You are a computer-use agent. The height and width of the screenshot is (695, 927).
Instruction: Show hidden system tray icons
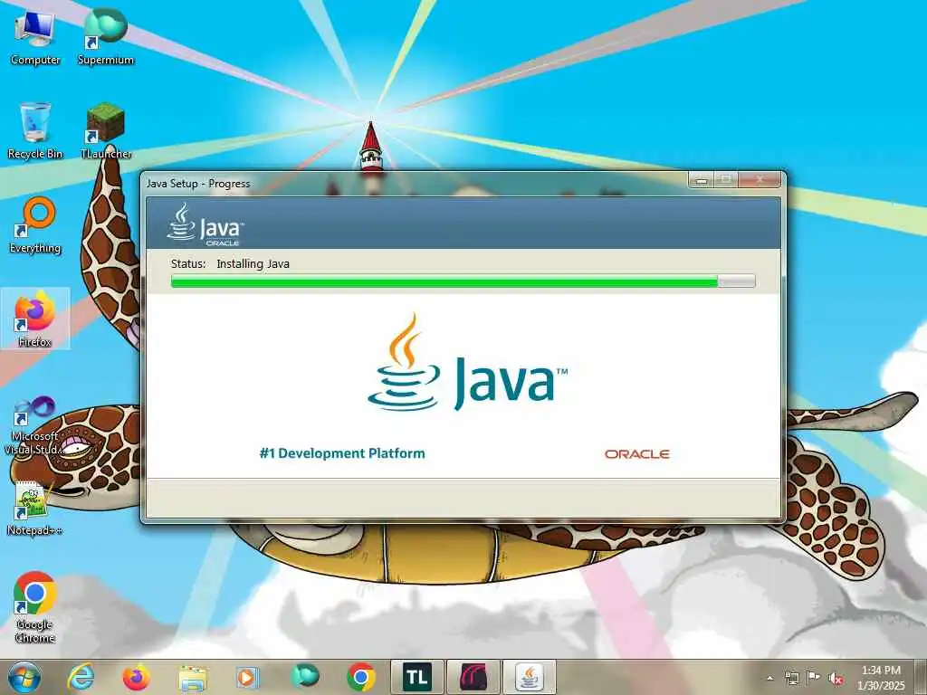click(x=769, y=678)
